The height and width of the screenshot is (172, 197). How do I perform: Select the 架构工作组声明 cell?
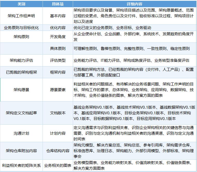21,16
